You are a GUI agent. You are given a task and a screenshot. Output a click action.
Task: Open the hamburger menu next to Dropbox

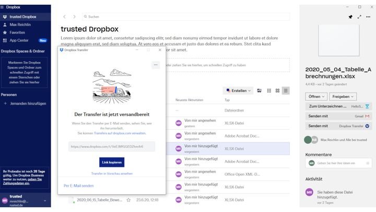2,7
